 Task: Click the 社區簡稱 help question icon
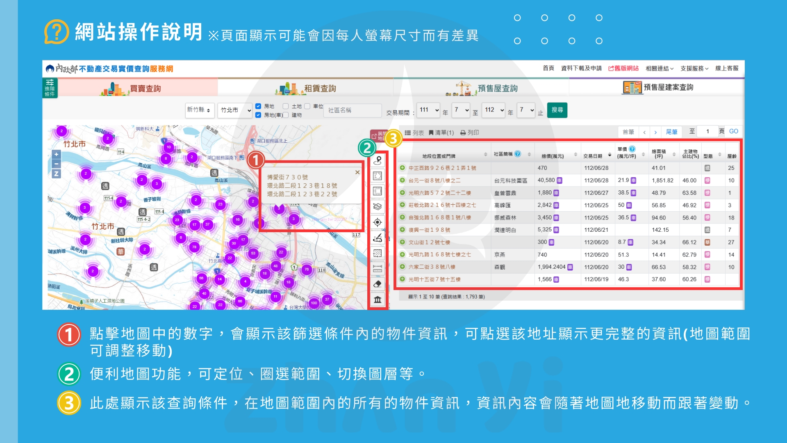(518, 154)
